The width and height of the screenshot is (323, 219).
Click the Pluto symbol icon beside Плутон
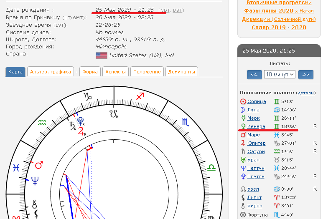pyautogui.click(x=243, y=176)
